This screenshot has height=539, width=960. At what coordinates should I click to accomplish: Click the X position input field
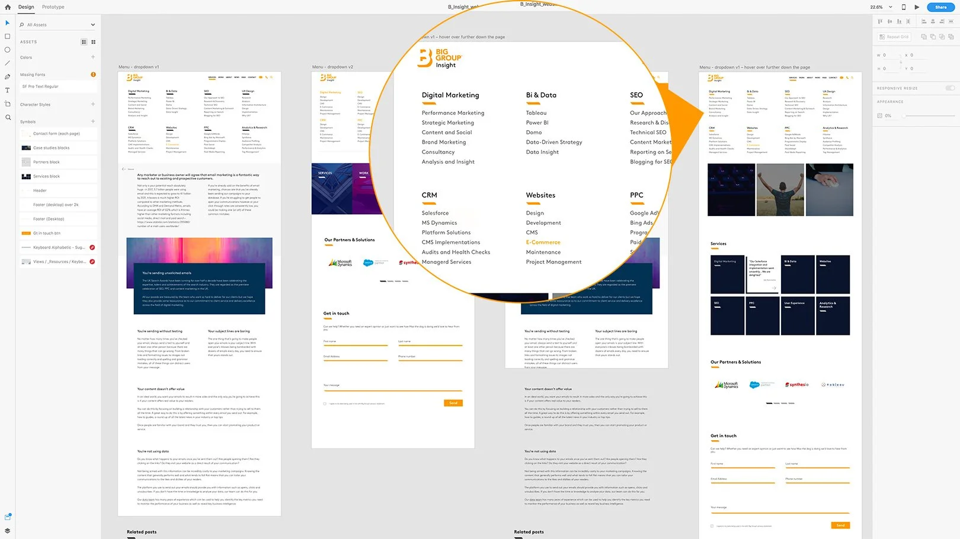(x=919, y=55)
